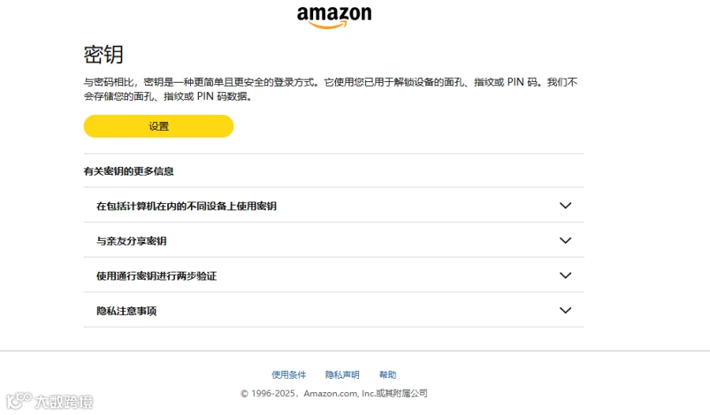The width and height of the screenshot is (710, 415).
Task: Expand chevron next to 隐私注意事项
Action: (565, 310)
